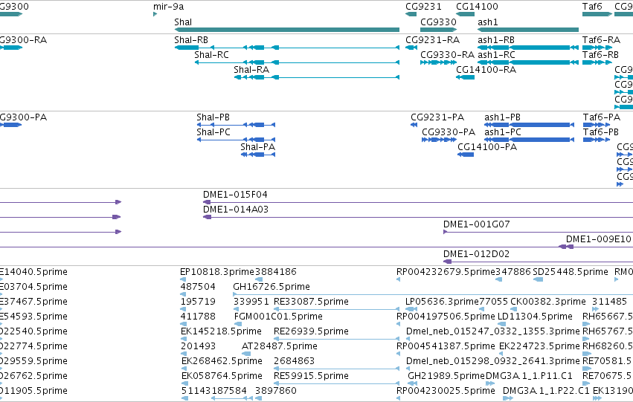Select the long Shal gene bar
This screenshot has height=402, width=633.
pyautogui.click(x=286, y=30)
